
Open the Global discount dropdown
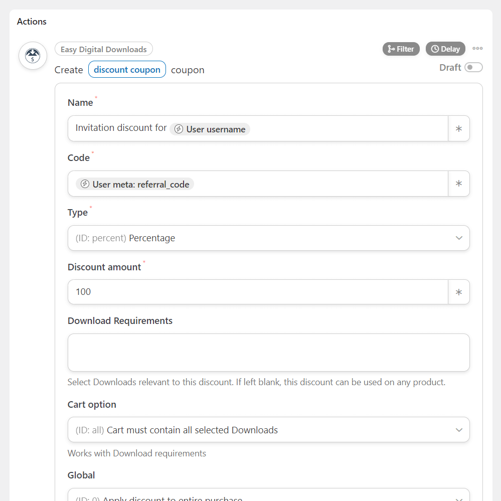(269, 497)
